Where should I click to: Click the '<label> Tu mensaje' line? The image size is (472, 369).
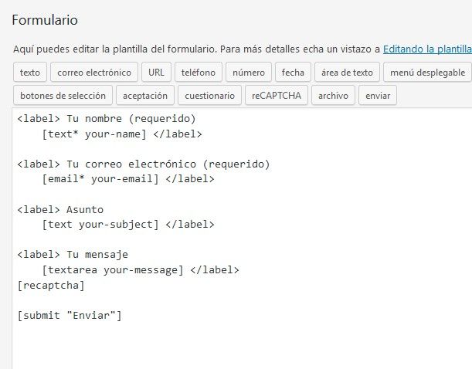[73, 255]
